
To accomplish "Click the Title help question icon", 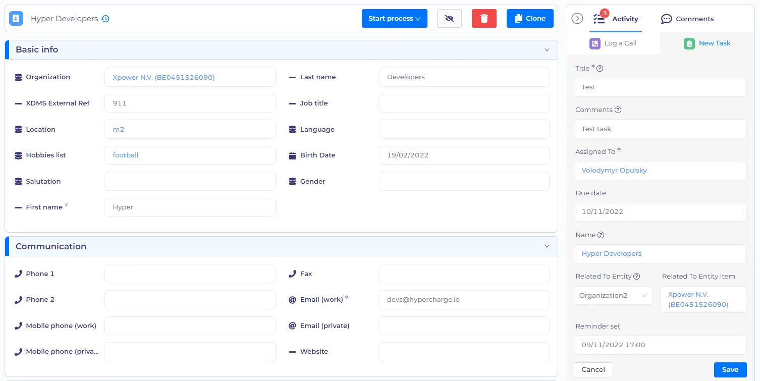I will coord(600,69).
